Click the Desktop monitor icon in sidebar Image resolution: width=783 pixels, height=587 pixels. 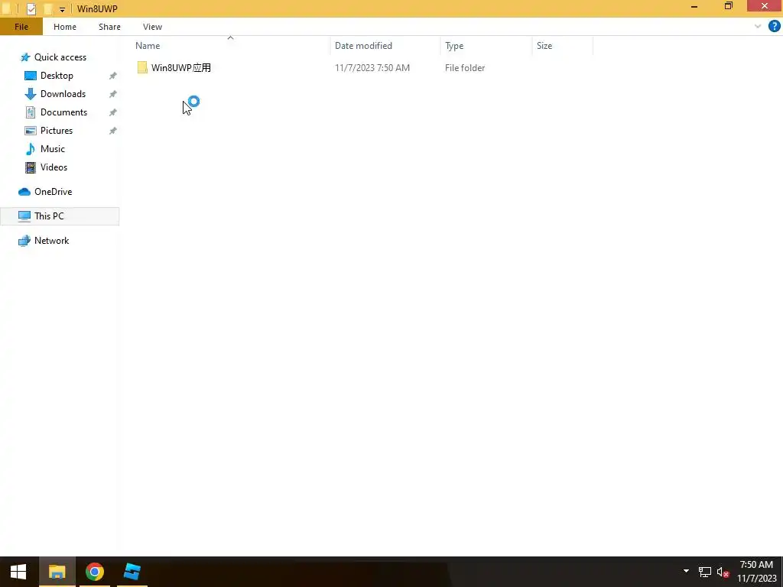[x=31, y=76]
